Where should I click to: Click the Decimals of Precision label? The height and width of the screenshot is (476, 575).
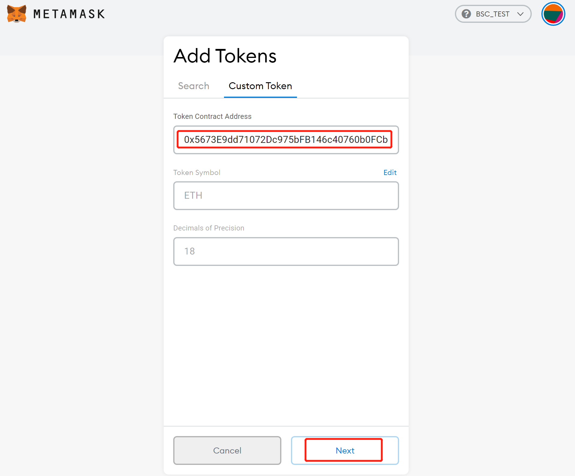pyautogui.click(x=209, y=228)
